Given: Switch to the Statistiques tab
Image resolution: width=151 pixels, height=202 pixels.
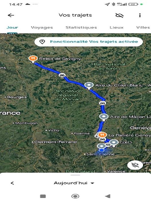Looking at the screenshot, I should click(x=81, y=28).
